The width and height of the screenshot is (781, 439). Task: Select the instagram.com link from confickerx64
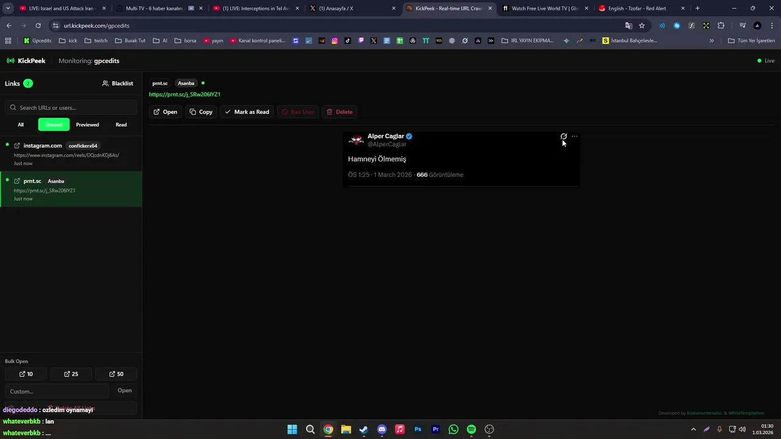click(71, 154)
